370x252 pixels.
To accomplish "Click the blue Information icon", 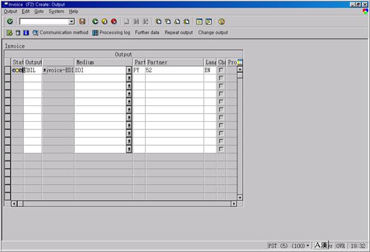I will point(26,33).
